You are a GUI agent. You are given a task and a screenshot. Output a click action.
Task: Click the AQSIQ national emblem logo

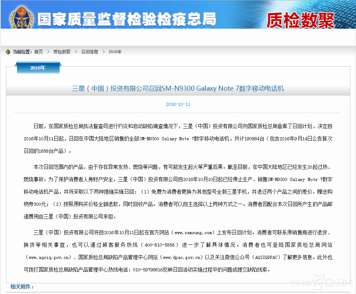click(22, 18)
